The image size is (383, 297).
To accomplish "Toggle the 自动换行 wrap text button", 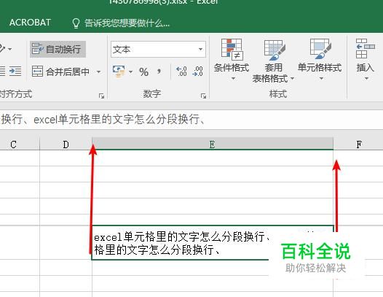I will (x=58, y=49).
